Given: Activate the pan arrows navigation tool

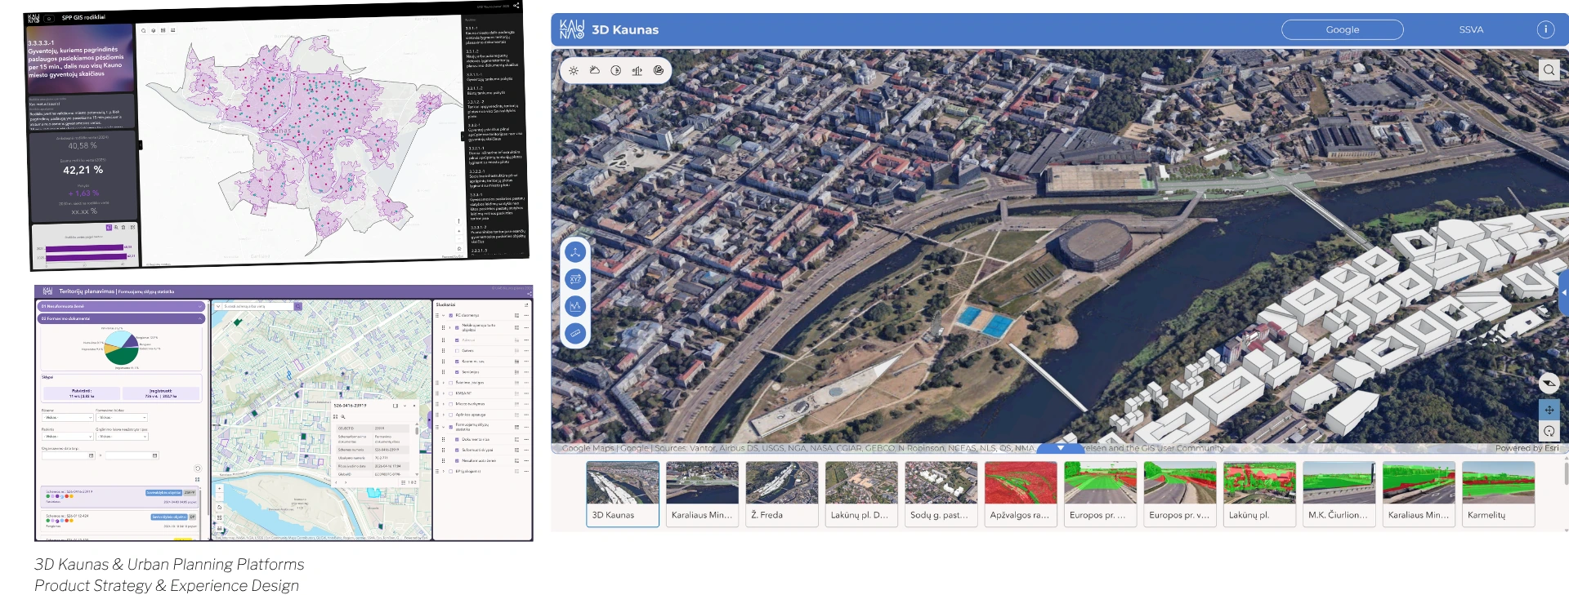Looking at the screenshot, I should [x=1549, y=410].
